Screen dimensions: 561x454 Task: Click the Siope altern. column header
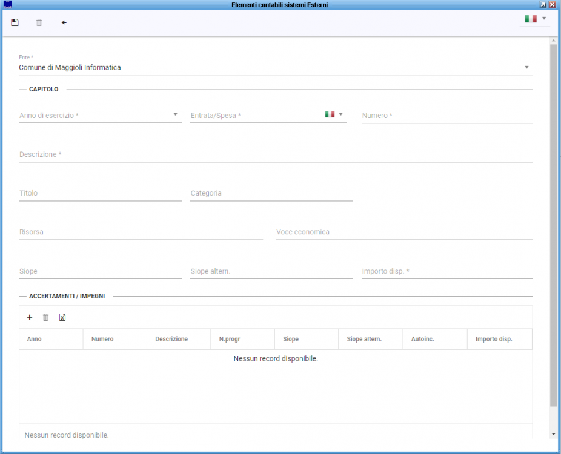pos(364,339)
